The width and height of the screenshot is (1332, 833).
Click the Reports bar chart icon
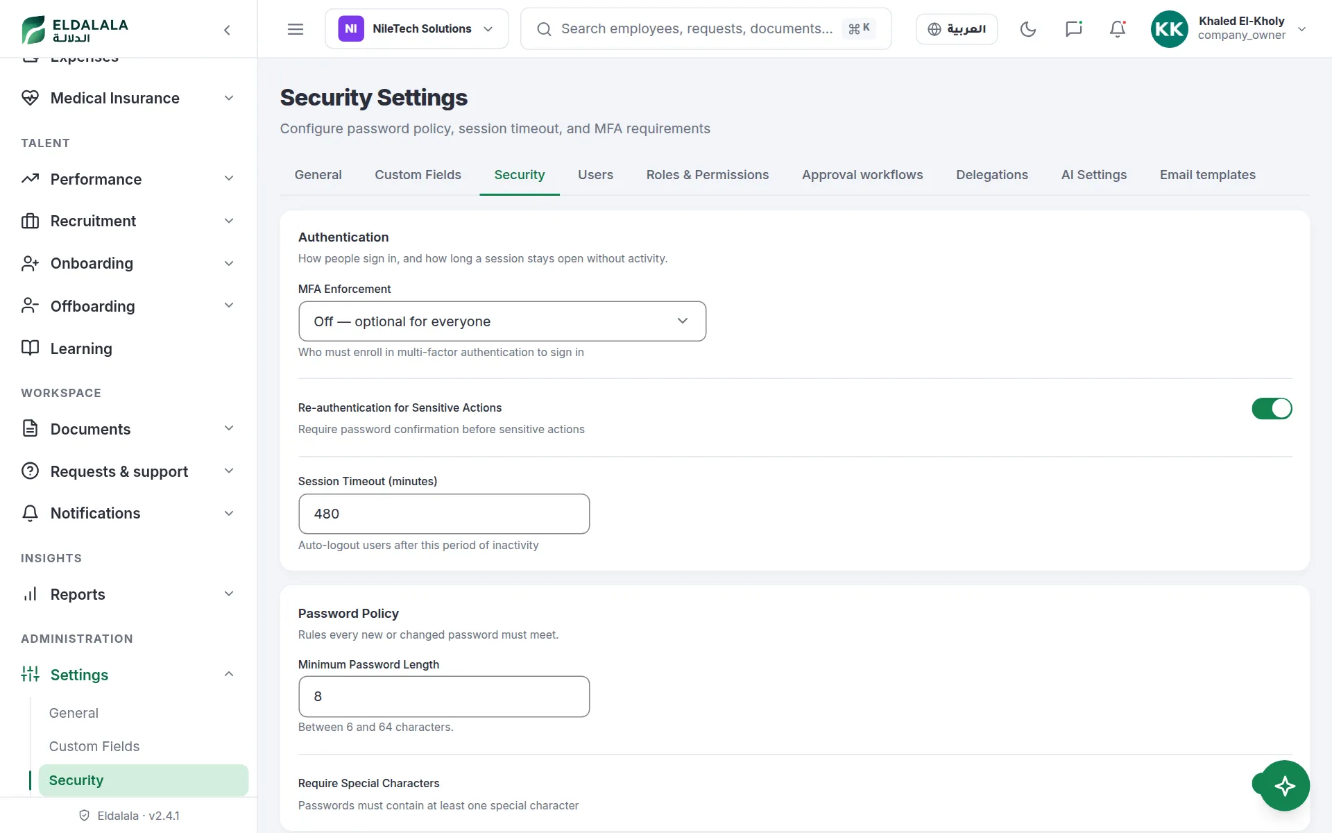tap(30, 594)
